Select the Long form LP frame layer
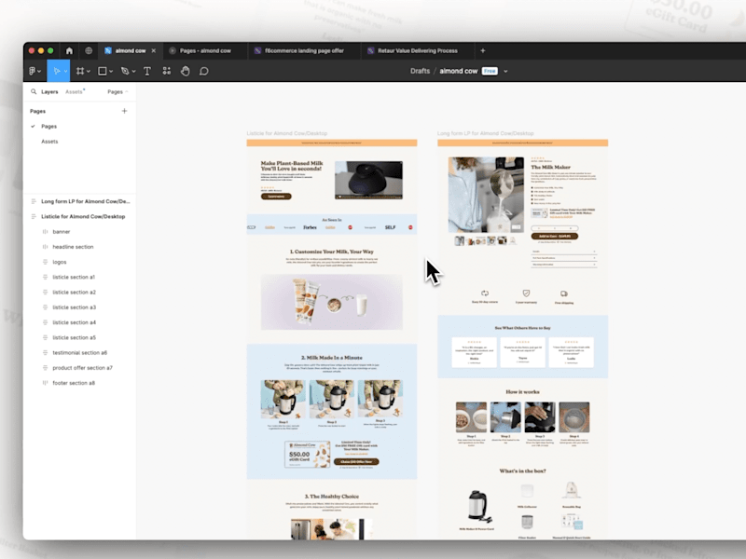This screenshot has width=746, height=559. click(x=85, y=201)
